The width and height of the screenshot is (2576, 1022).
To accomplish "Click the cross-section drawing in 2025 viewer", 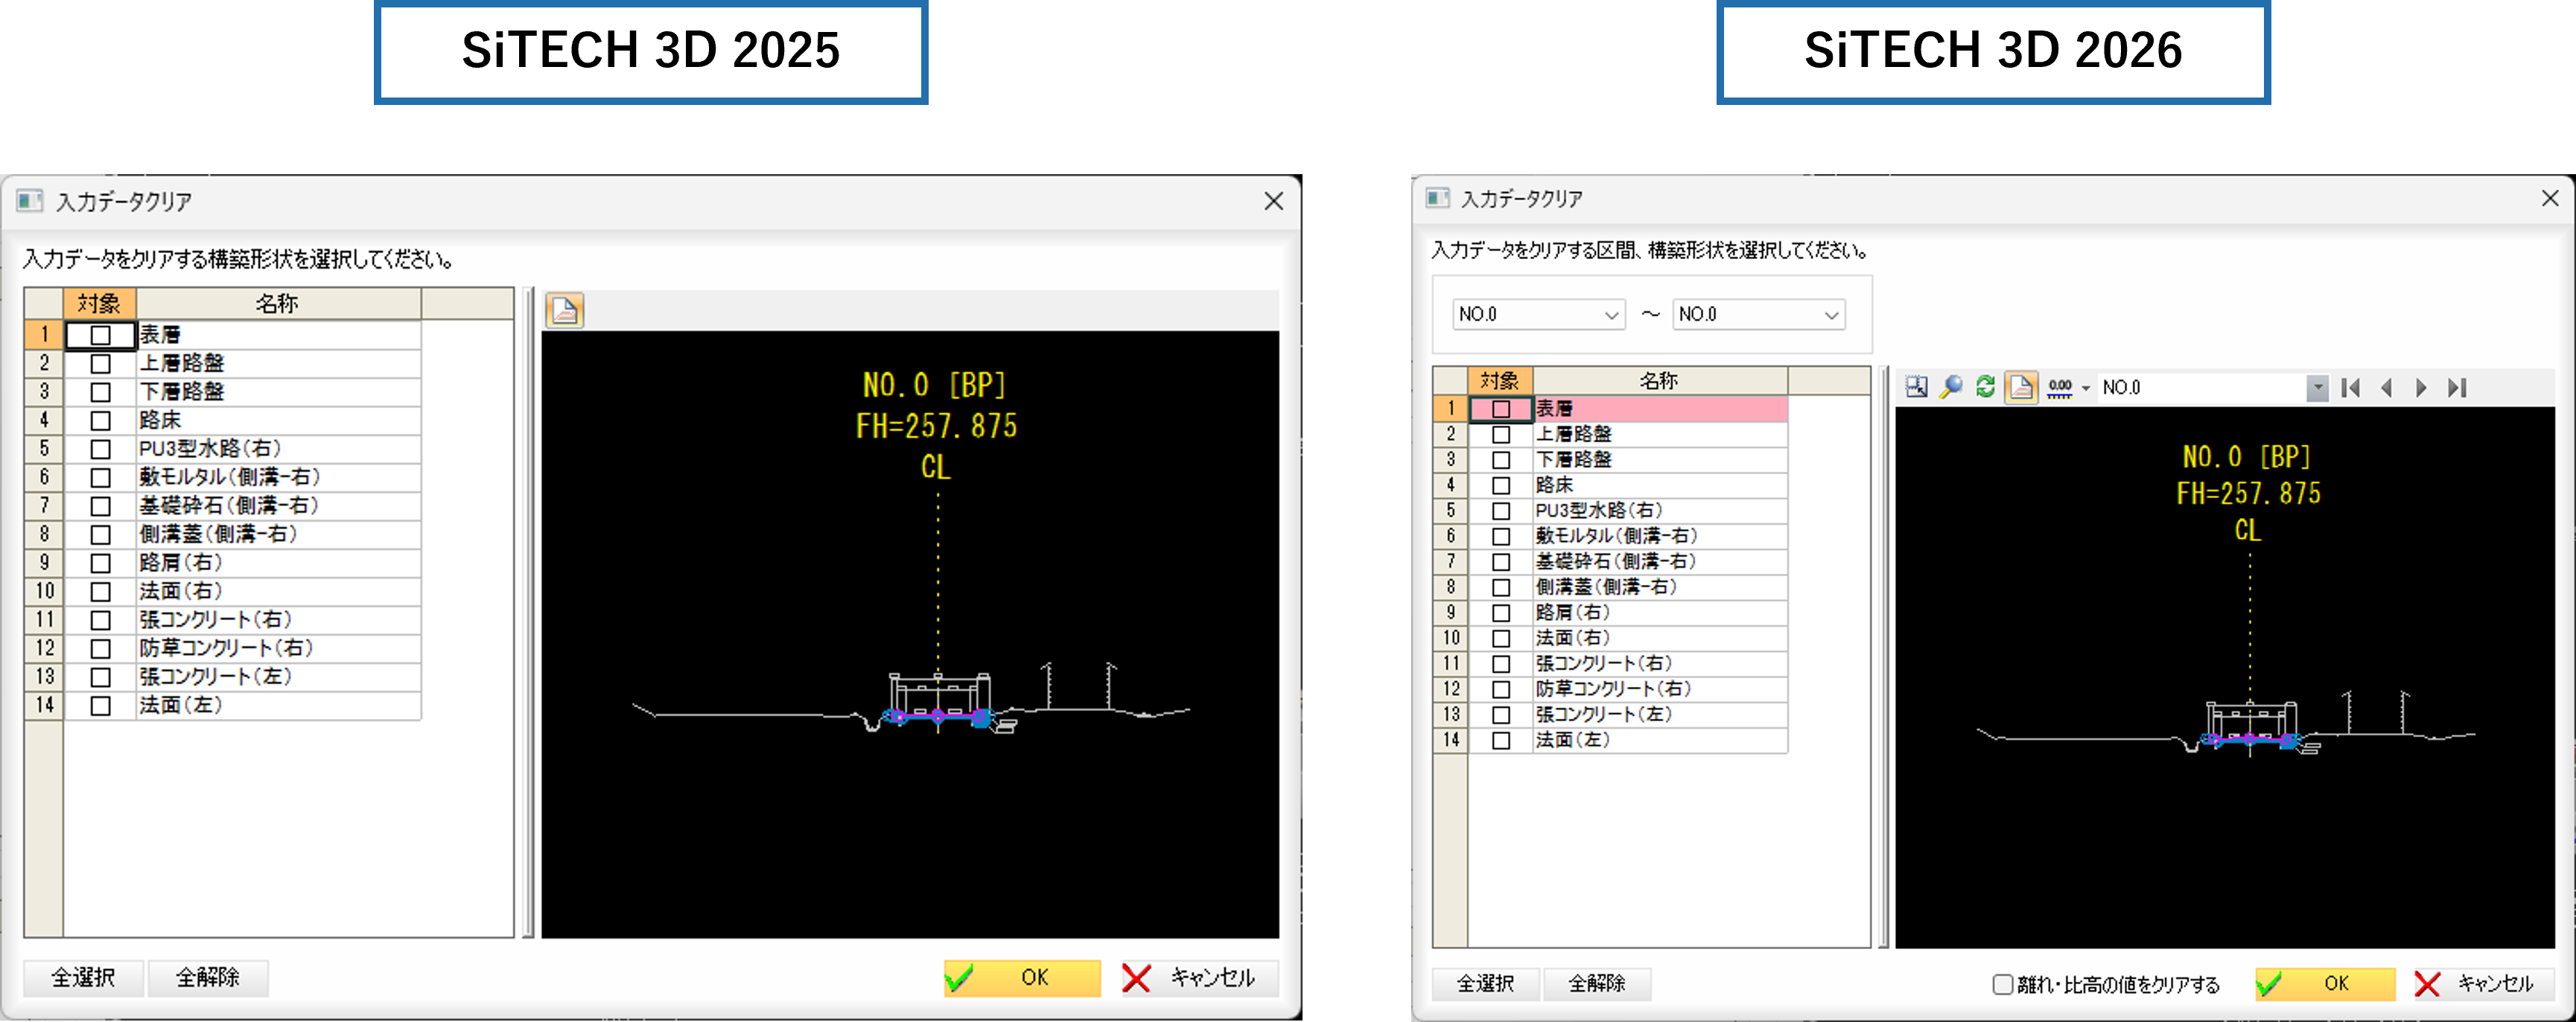I will pos(910,634).
